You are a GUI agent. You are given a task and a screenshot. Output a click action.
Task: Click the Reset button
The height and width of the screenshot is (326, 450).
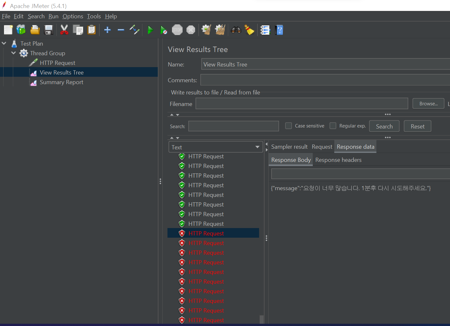tap(418, 126)
